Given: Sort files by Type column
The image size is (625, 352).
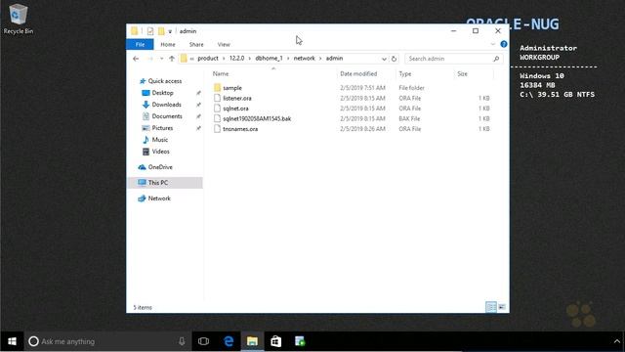Looking at the screenshot, I should (405, 74).
